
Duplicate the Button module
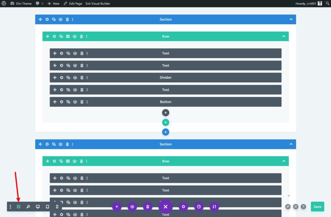pos(68,102)
